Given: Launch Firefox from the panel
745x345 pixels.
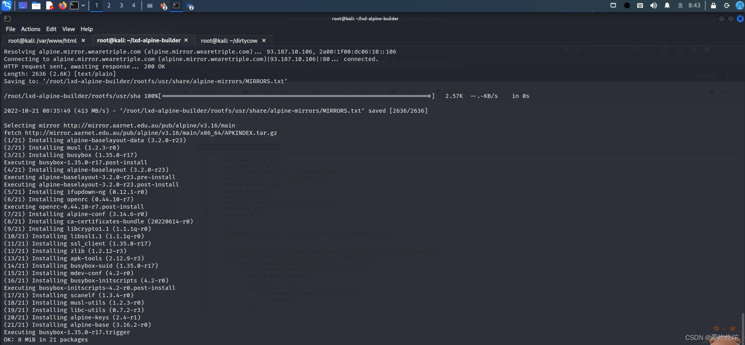Looking at the screenshot, I should click(62, 5).
